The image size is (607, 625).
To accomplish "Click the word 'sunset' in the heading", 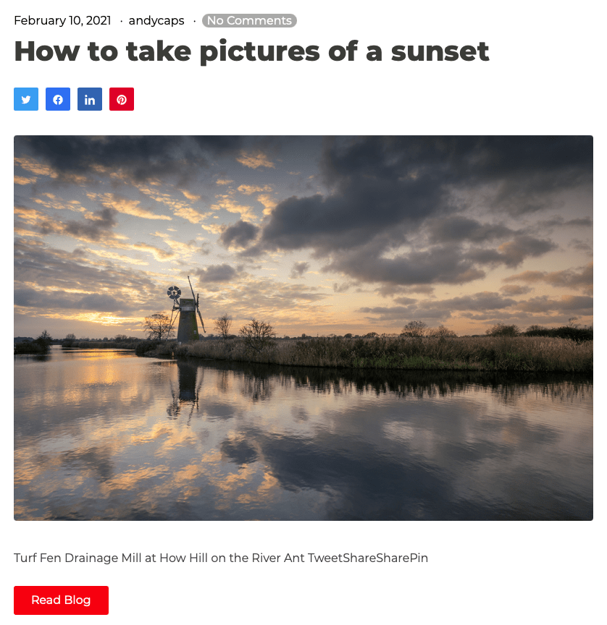I will point(440,52).
